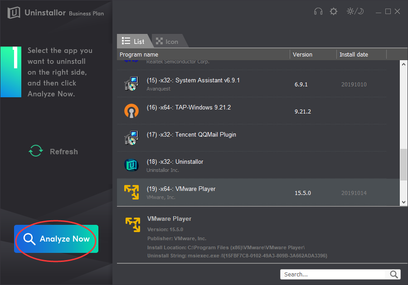Click the scroll up arrow
The width and height of the screenshot is (408, 285).
click(403, 64)
